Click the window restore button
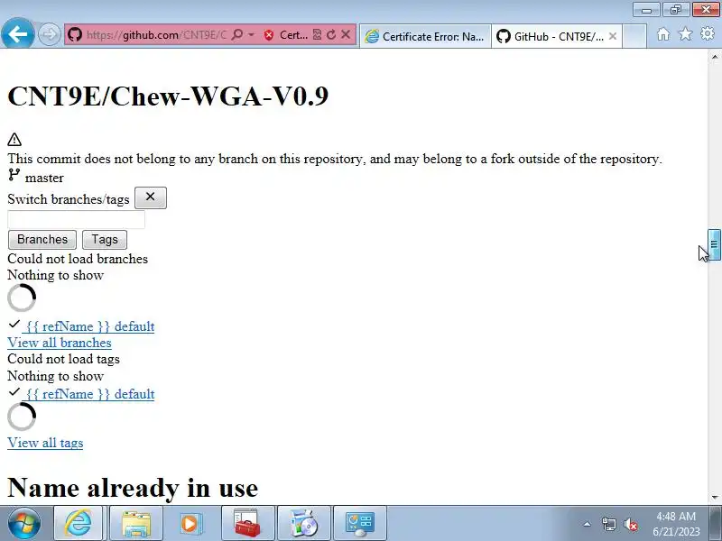 (675, 10)
